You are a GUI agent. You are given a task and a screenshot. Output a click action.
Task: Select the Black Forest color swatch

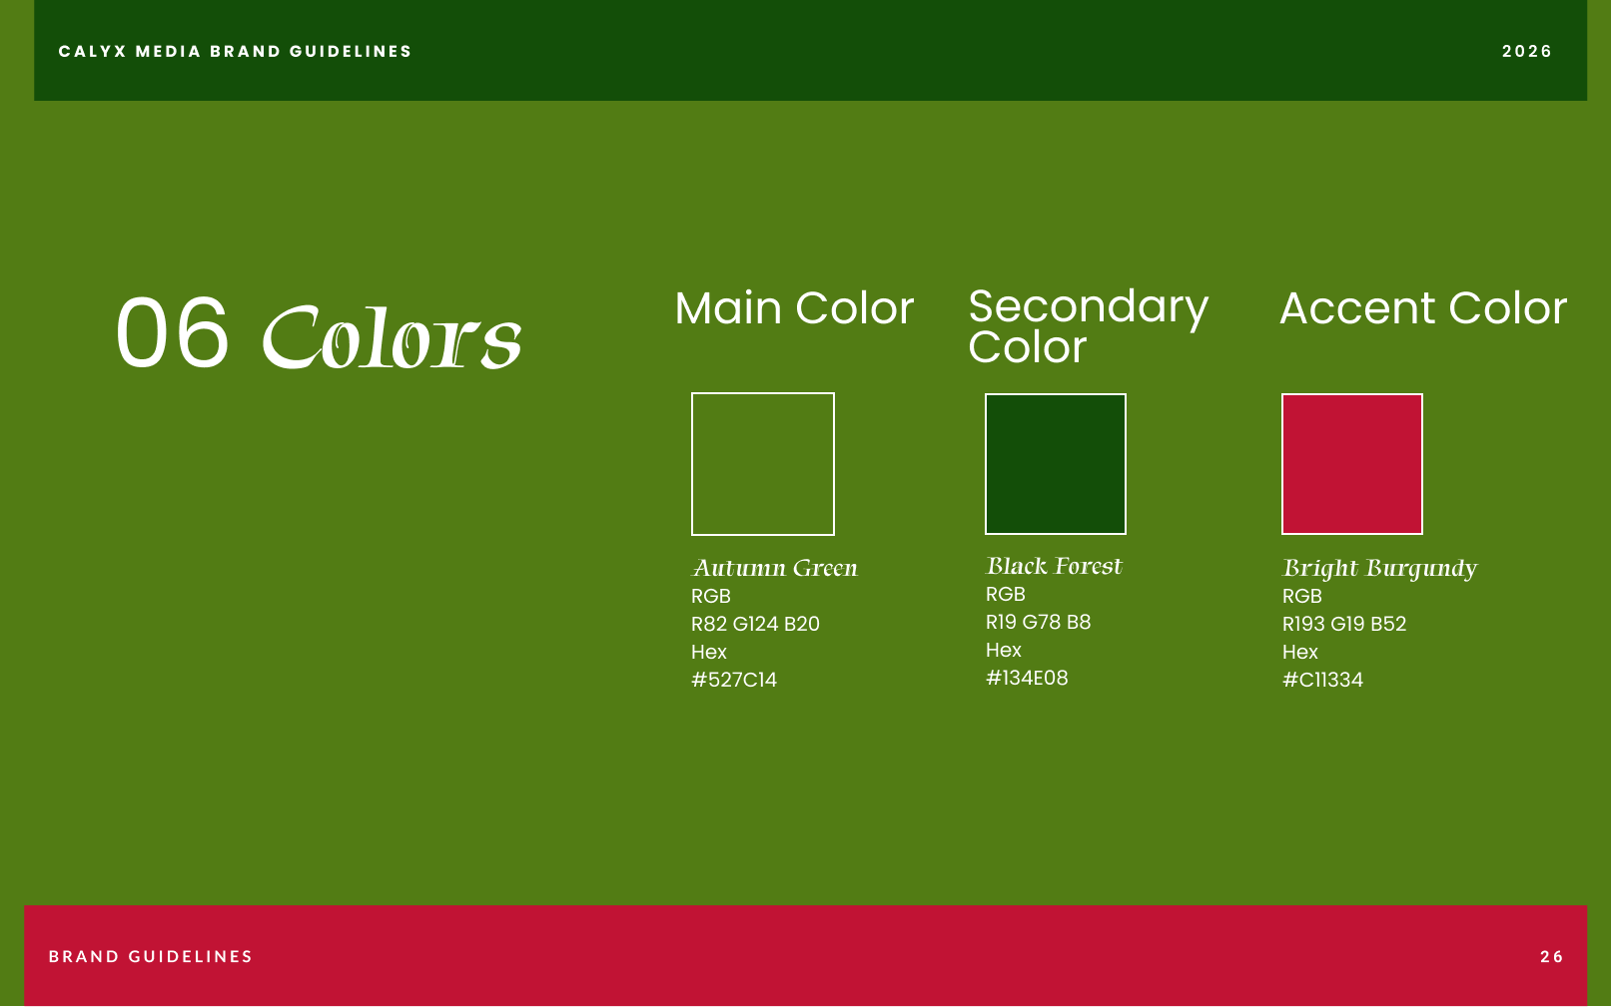point(1056,464)
